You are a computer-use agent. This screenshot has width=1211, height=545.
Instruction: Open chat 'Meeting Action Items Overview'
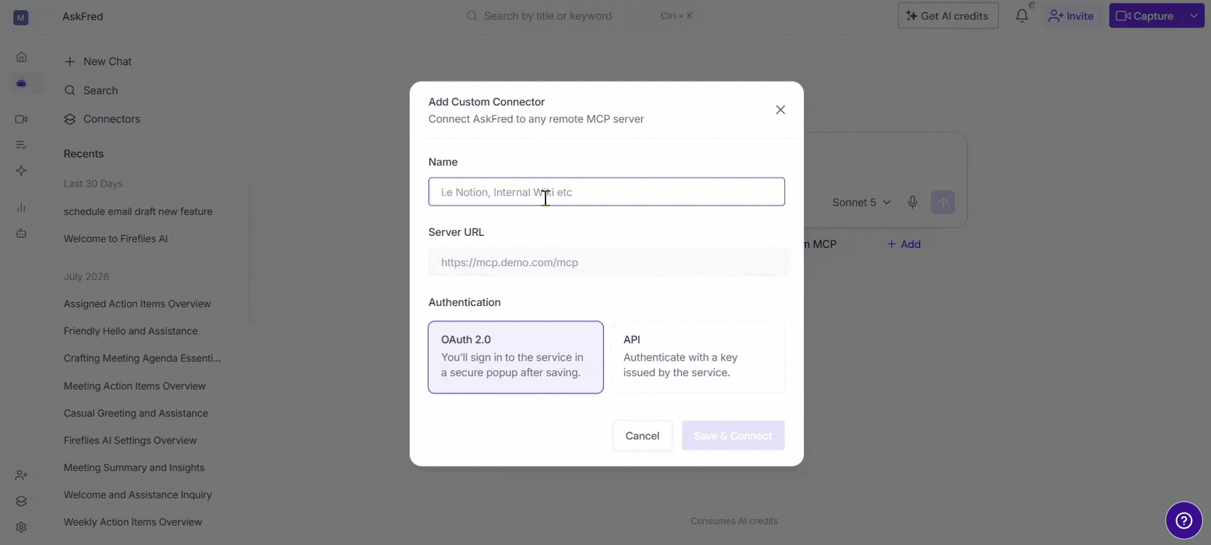point(134,386)
